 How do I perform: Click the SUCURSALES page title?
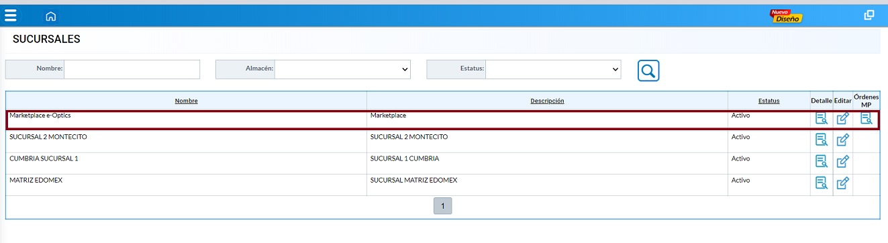pos(46,40)
